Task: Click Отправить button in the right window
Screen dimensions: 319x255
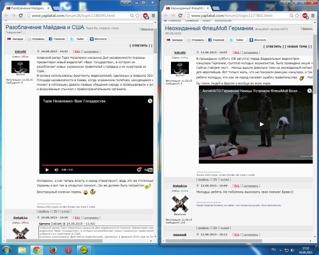Action: pyautogui.click(x=195, y=40)
